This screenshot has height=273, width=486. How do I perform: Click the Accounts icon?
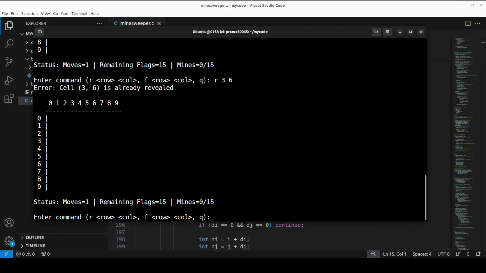coord(9,223)
